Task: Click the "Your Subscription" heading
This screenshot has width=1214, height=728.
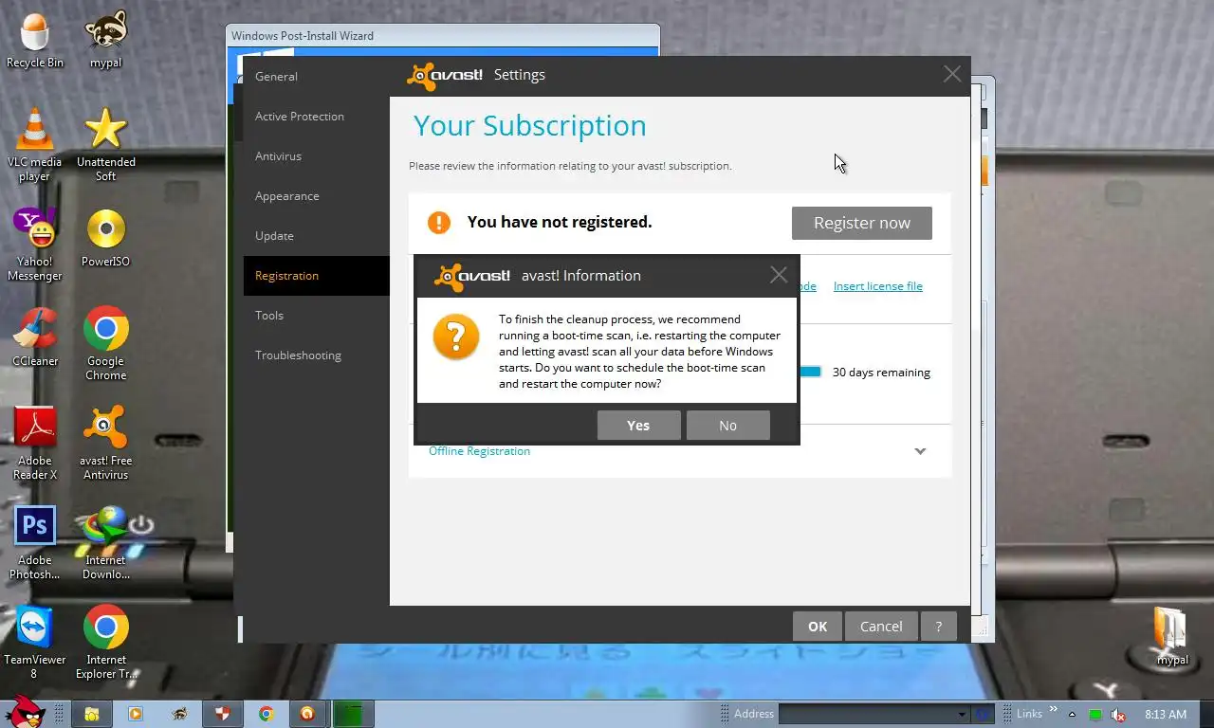Action: 530,126
